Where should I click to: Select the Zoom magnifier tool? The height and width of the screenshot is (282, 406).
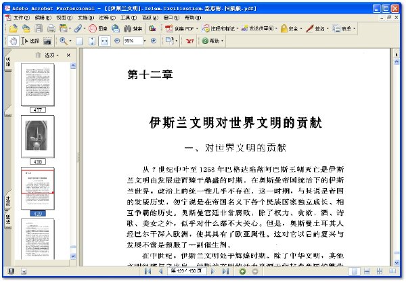coord(64,41)
